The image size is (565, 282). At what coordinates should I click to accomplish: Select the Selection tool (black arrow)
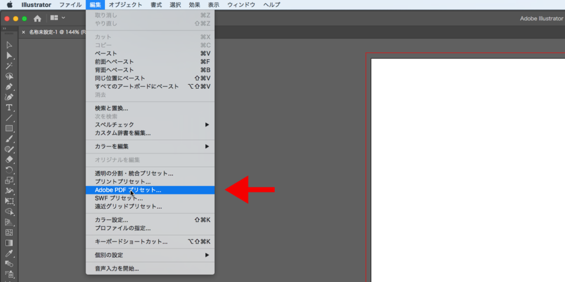pos(9,45)
